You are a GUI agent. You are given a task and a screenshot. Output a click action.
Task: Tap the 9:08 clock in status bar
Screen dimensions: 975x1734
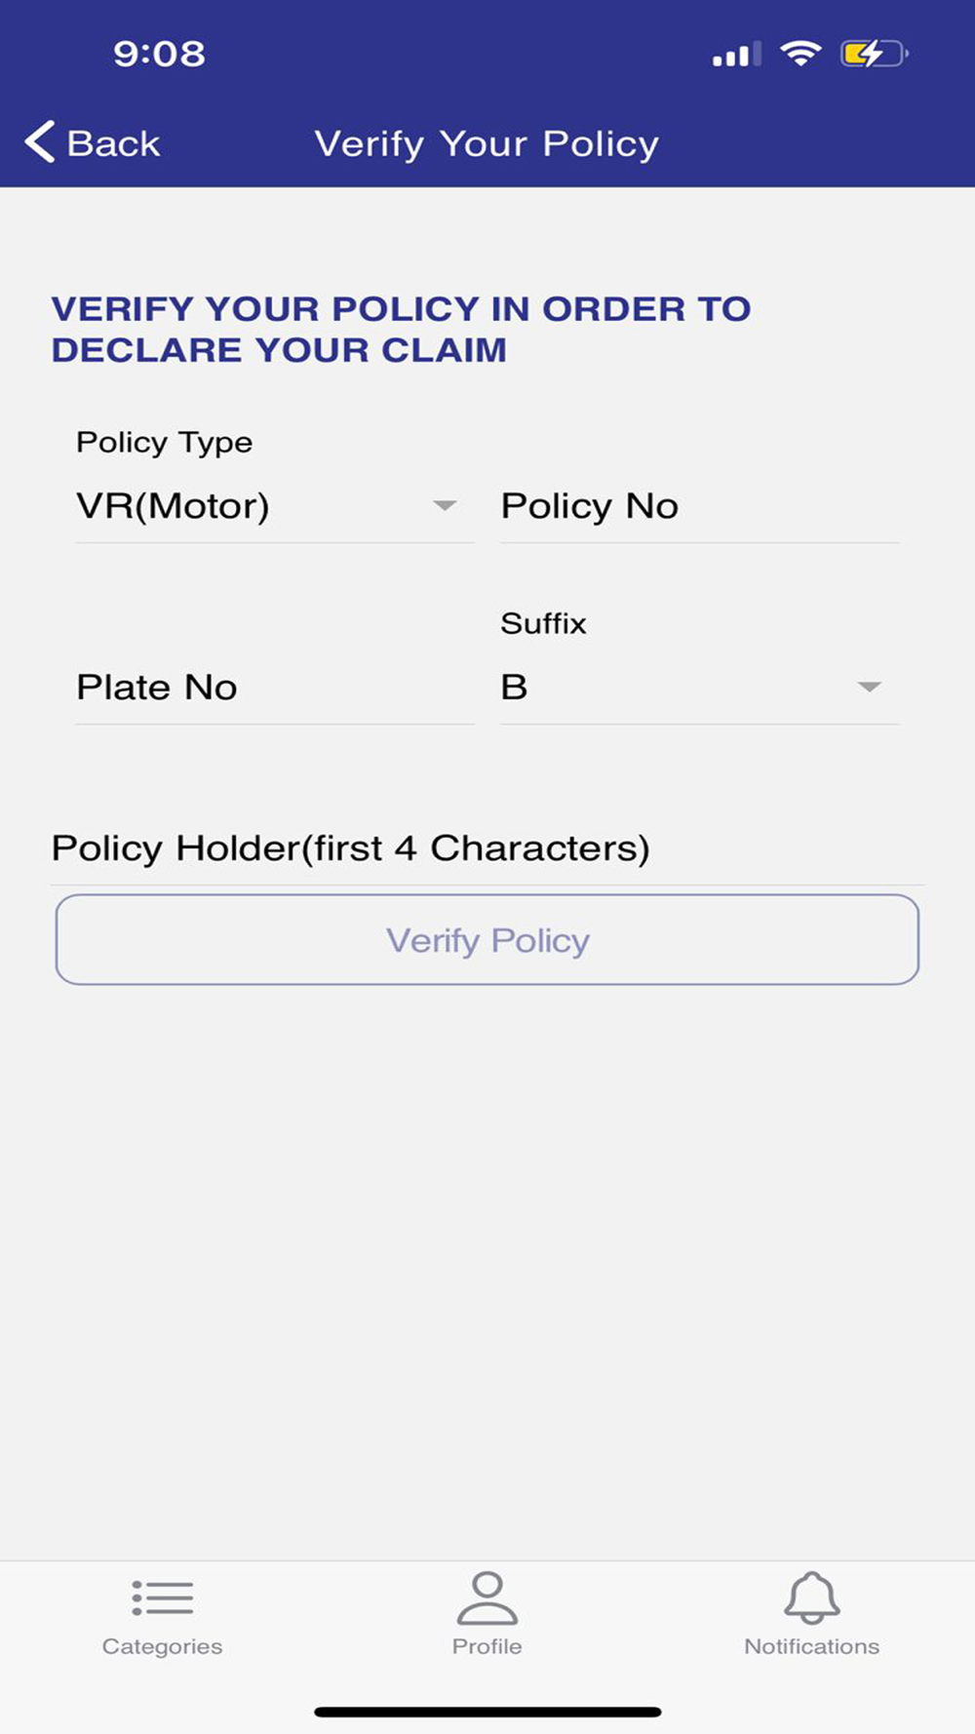160,54
